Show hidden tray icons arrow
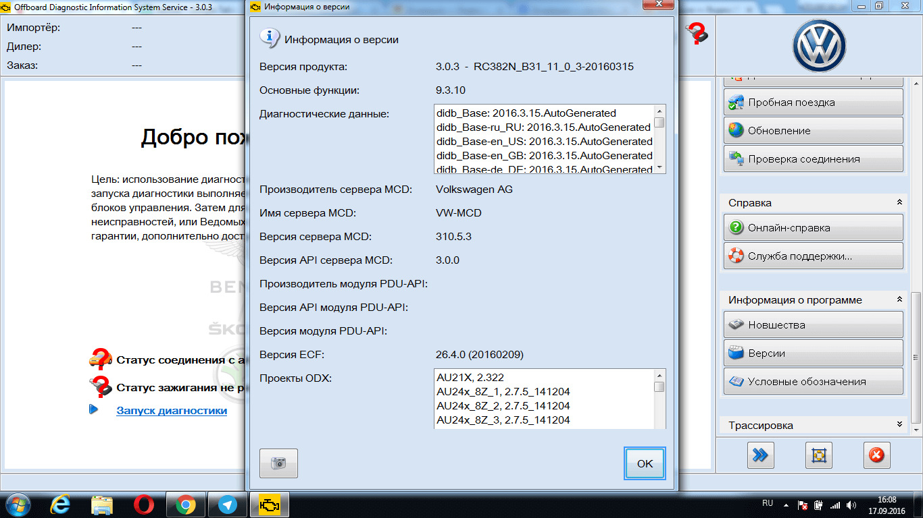Image resolution: width=923 pixels, height=518 pixels. 787,505
